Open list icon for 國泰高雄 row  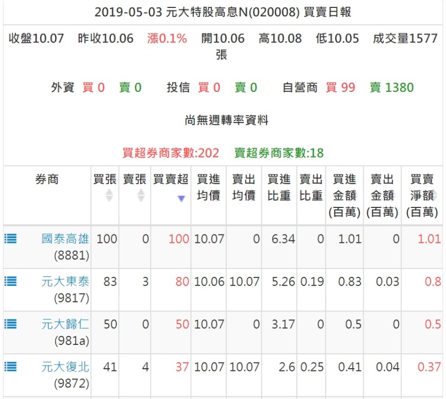coord(11,239)
